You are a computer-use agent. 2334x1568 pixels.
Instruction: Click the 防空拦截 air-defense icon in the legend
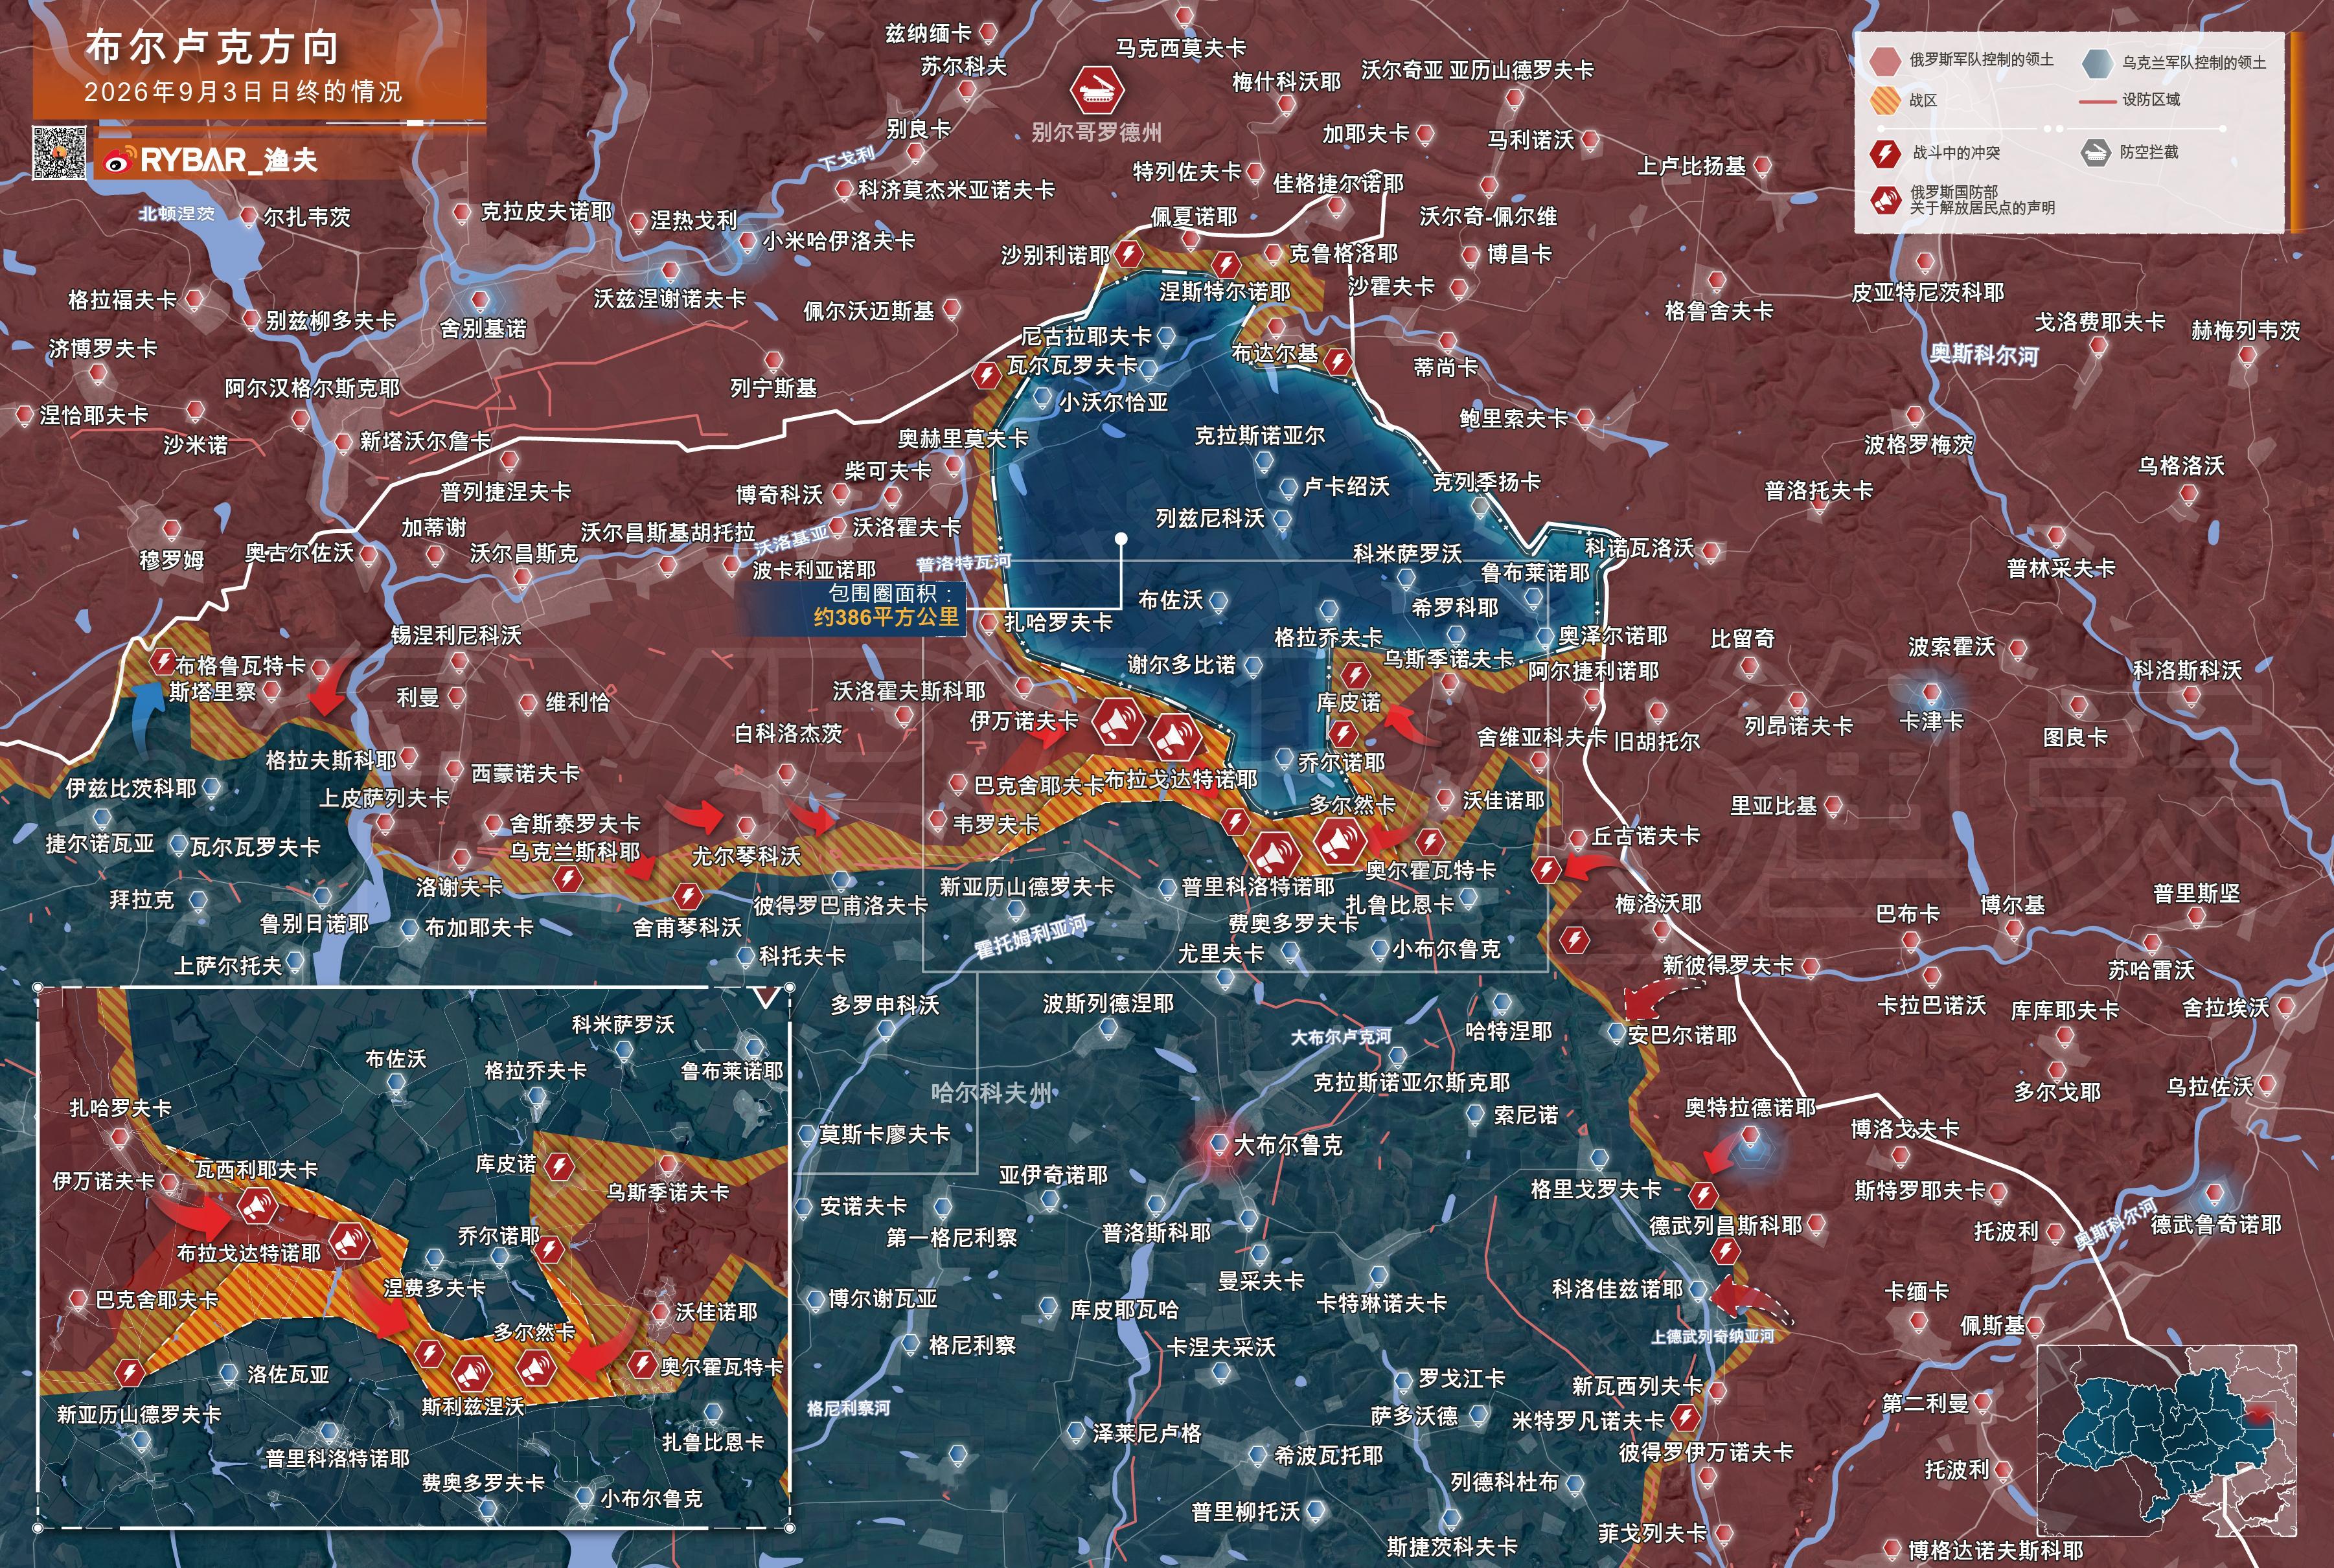(2095, 152)
